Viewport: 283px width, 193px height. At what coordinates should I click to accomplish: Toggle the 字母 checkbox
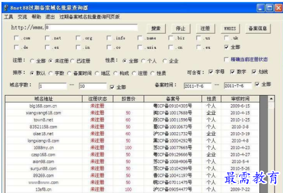[211, 72]
